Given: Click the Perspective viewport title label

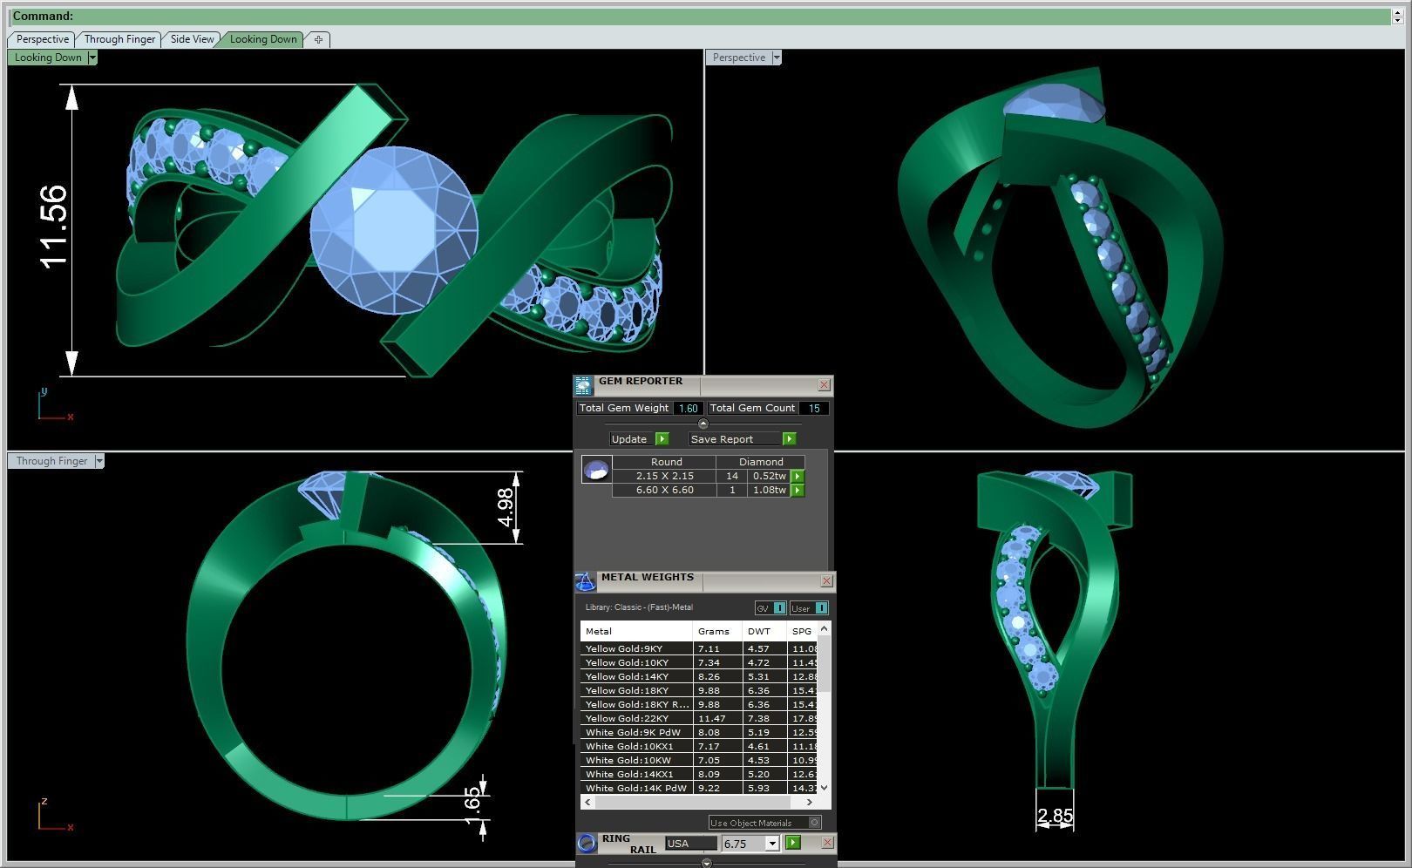Looking at the screenshot, I should 739,58.
